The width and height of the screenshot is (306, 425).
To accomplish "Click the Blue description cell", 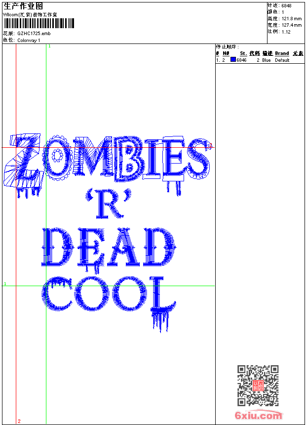I will tap(267, 60).
